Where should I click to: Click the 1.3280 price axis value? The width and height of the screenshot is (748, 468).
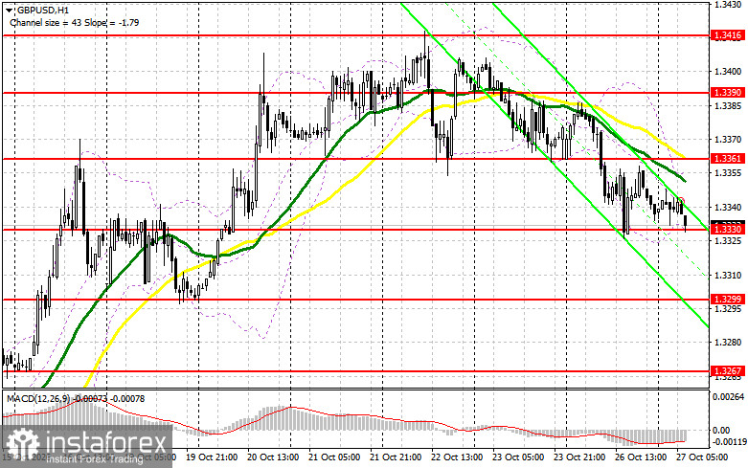click(x=728, y=343)
